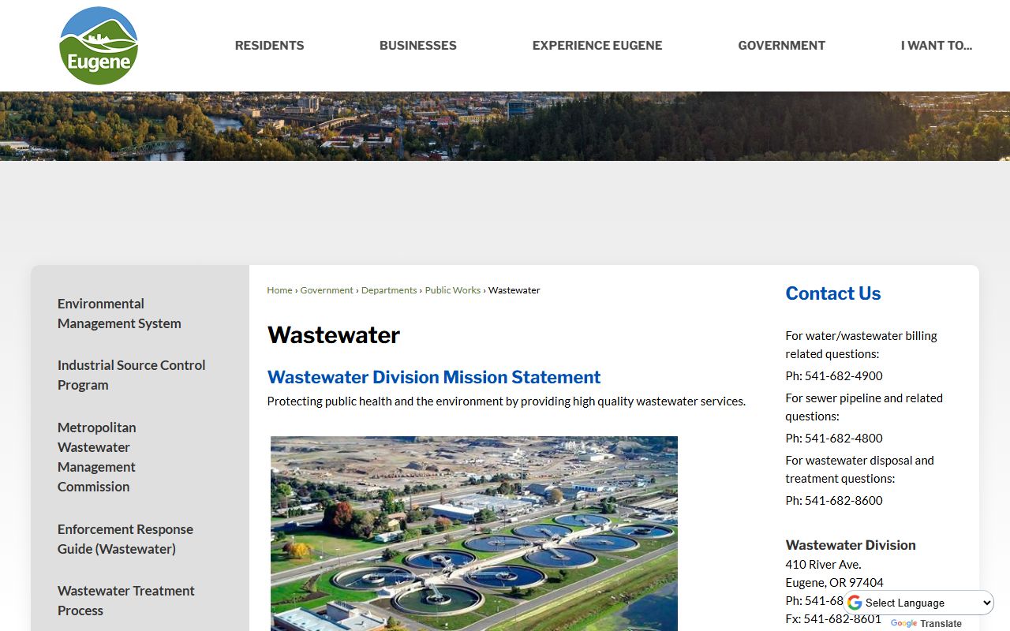The height and width of the screenshot is (631, 1010).
Task: Open the Select Language dropdown
Action: point(919,603)
